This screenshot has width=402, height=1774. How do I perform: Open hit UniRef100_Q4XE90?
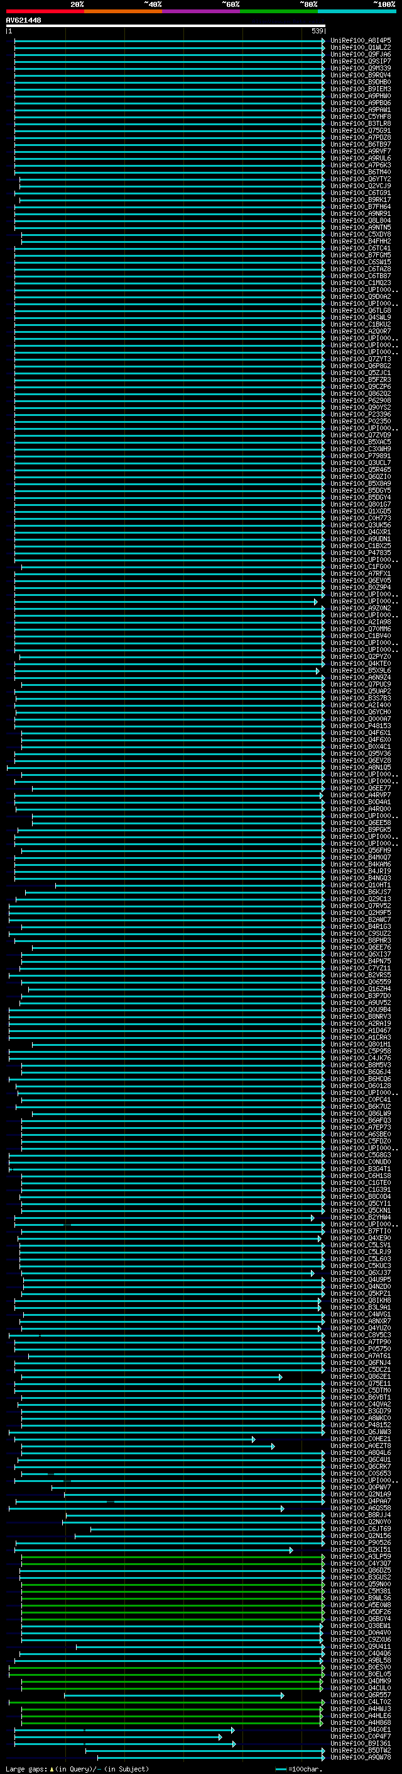tap(360, 1238)
